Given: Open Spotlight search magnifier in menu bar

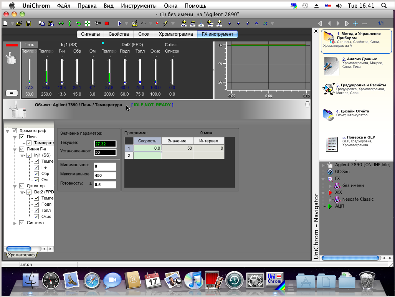Looking at the screenshot, I should point(383,5).
